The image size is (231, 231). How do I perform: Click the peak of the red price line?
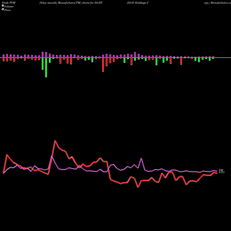click(55, 140)
